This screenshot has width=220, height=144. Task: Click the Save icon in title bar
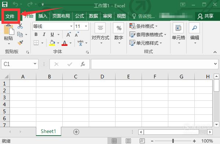[5, 4]
